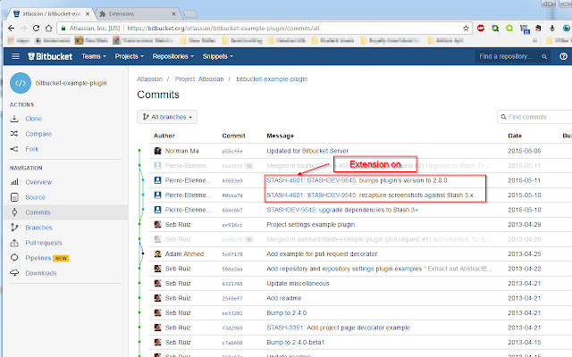Viewport: 572px width, 357px height.
Task: Open Pipelines in navigation
Action: coord(38,258)
